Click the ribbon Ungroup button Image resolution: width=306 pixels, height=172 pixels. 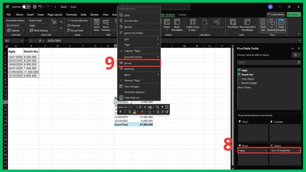73,25
